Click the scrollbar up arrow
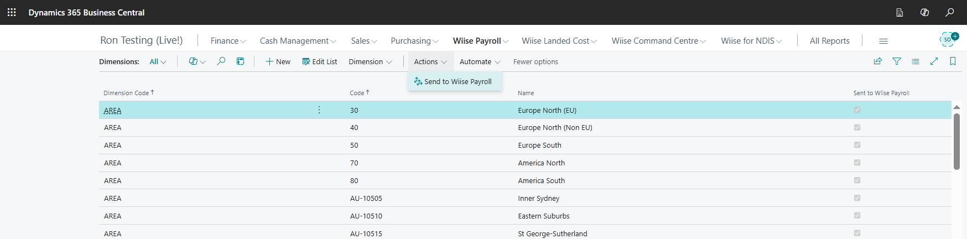Viewport: 967px width, 239px height. tap(956, 107)
